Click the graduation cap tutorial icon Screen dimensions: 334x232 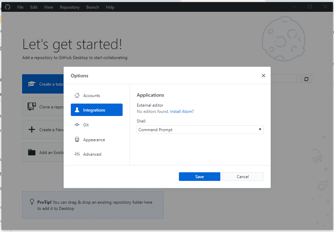coord(31,84)
